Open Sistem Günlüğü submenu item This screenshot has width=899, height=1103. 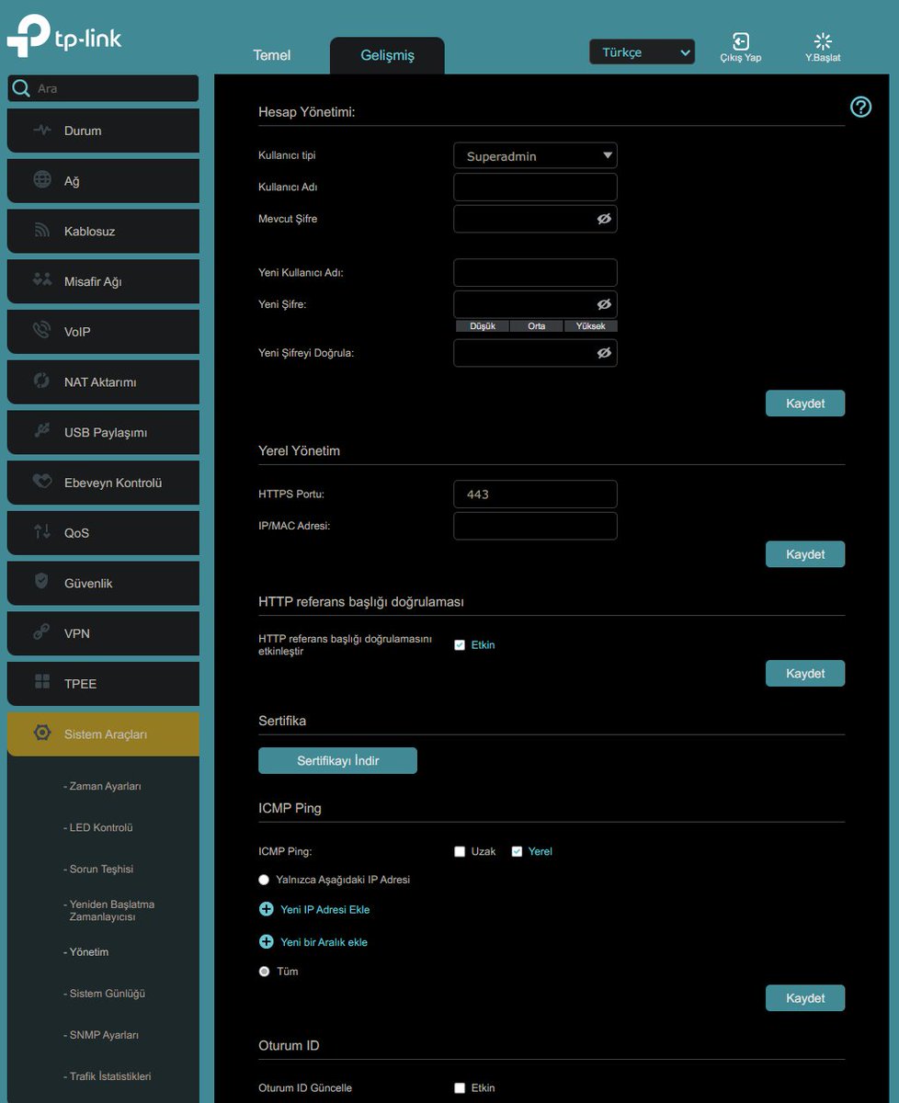click(104, 994)
